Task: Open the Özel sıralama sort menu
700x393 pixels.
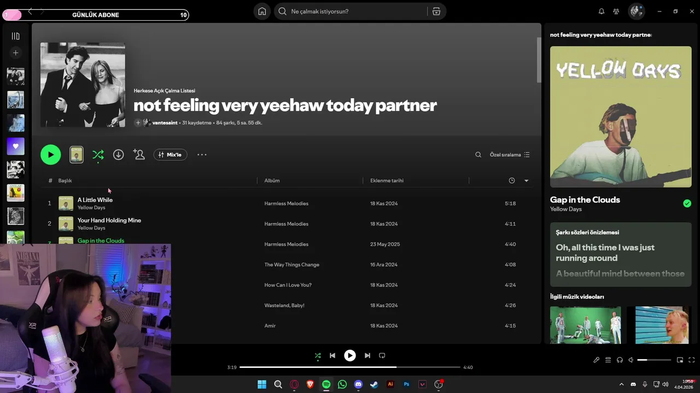Action: [x=509, y=154]
